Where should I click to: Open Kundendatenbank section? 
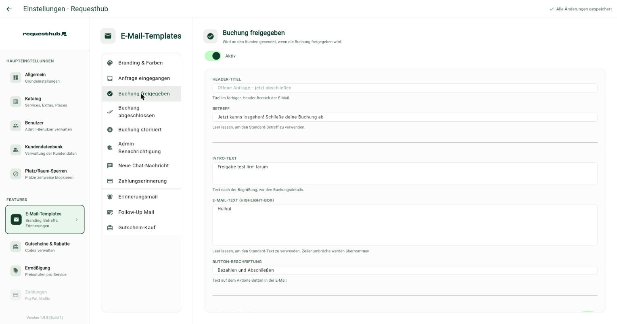[x=45, y=150]
